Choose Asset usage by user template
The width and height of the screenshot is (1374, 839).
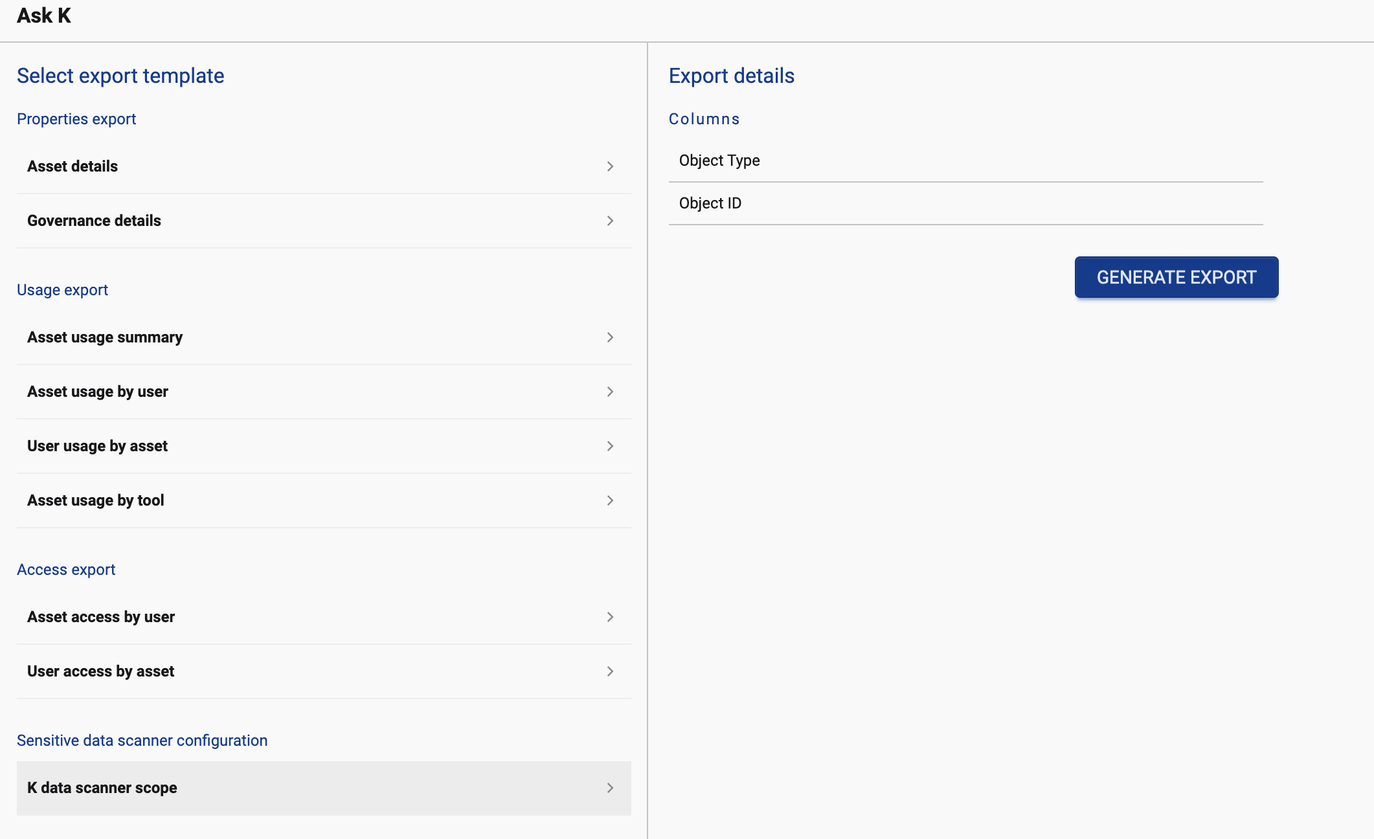click(x=98, y=392)
